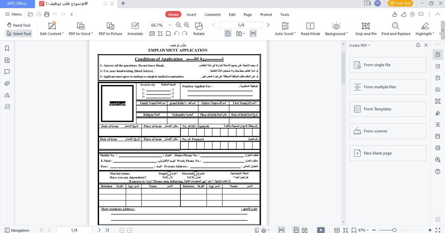This screenshot has width=445, height=233.
Task: Pin the Create PDF panel
Action: [x=418, y=45]
